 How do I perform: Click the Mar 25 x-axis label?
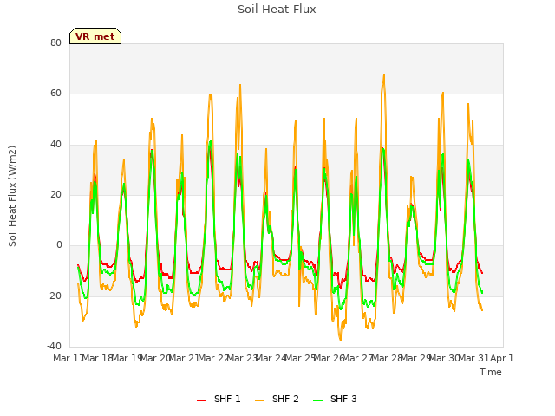pyautogui.click(x=300, y=358)
